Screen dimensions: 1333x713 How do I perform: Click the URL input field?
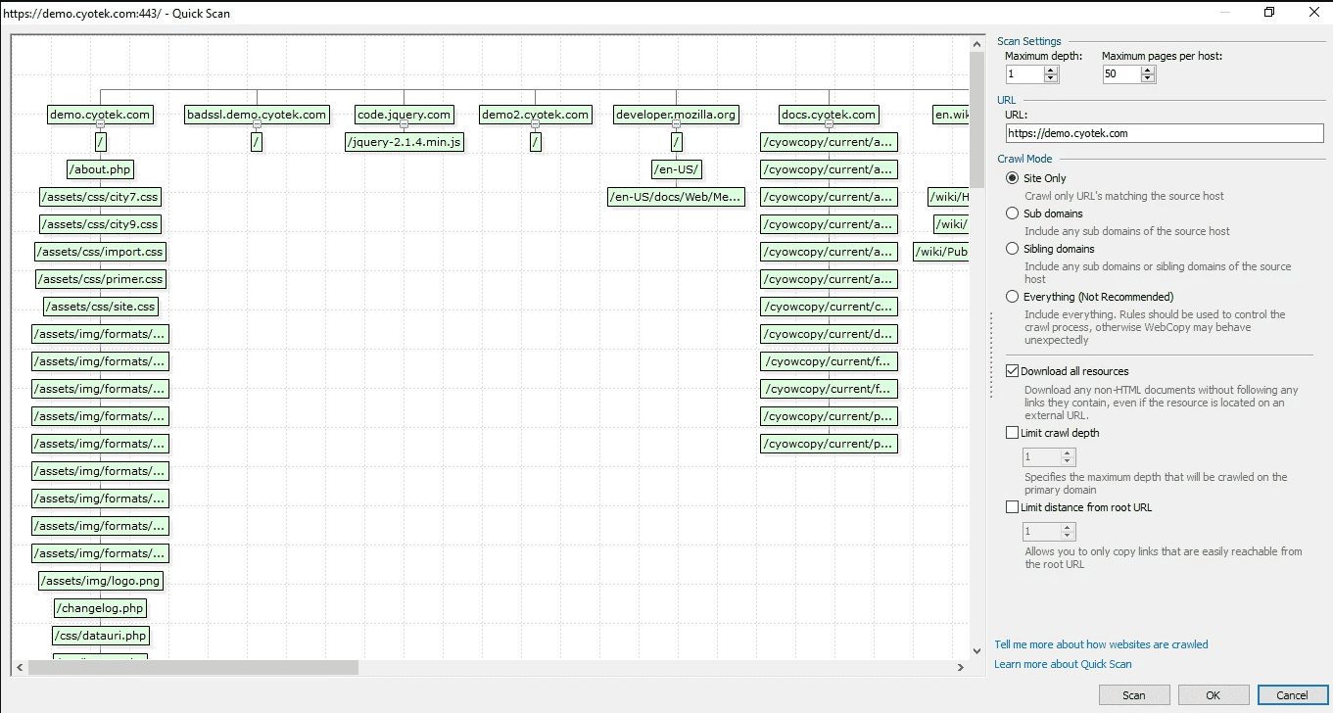[1165, 133]
